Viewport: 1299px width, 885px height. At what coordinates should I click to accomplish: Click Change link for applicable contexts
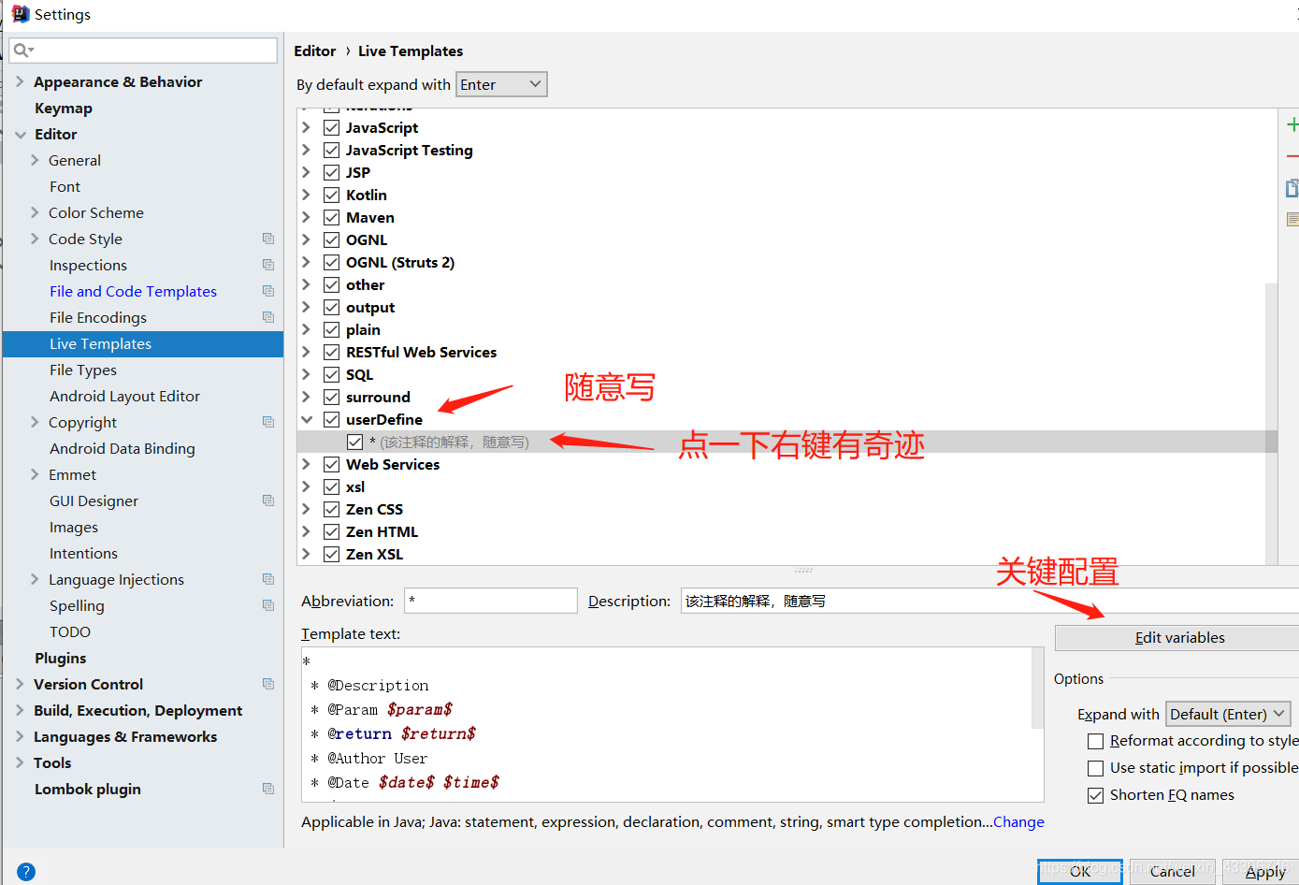[x=1018, y=821]
